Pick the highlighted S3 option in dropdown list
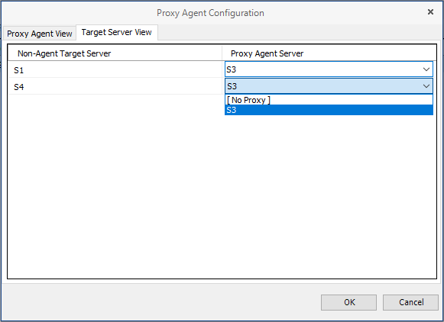Screen dimensions: 444x322 click(329, 110)
